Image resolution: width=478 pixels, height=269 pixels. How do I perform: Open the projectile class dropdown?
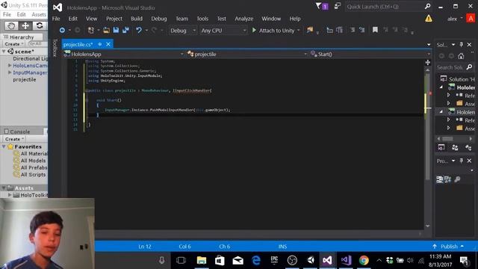pyautogui.click(x=247, y=55)
